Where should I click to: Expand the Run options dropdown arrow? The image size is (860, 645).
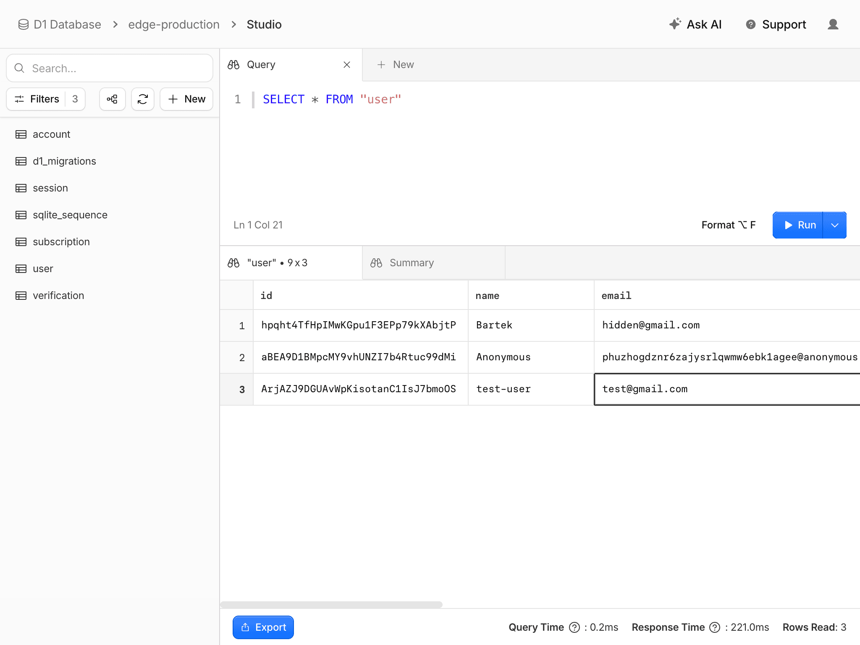pyautogui.click(x=835, y=225)
